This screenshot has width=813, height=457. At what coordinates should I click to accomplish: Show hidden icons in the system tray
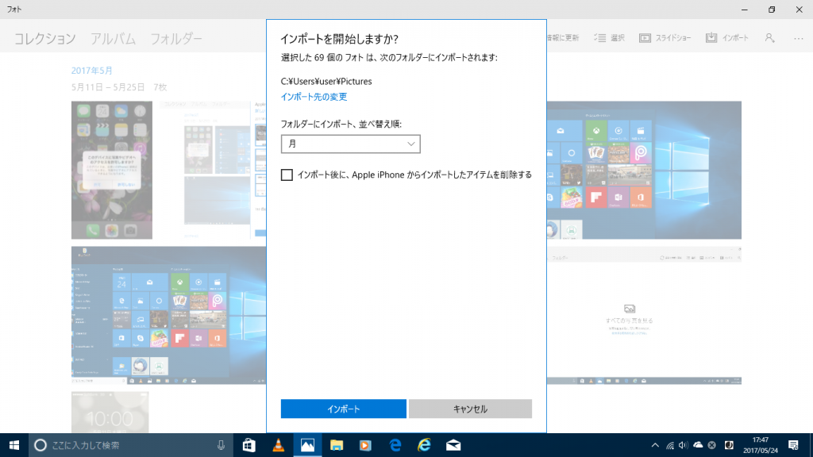click(x=655, y=445)
